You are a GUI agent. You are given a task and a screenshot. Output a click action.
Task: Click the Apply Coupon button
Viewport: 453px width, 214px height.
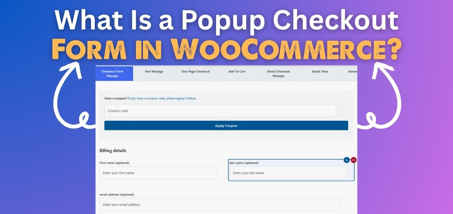(226, 126)
